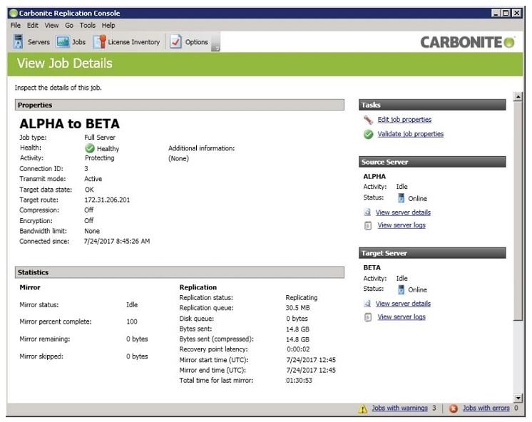Open the File menu
The height and width of the screenshot is (422, 532).
[16, 25]
